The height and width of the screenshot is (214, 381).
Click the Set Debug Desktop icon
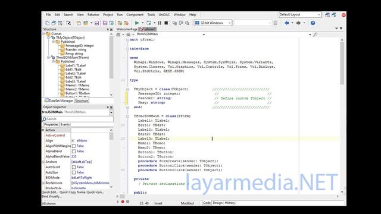click(334, 15)
